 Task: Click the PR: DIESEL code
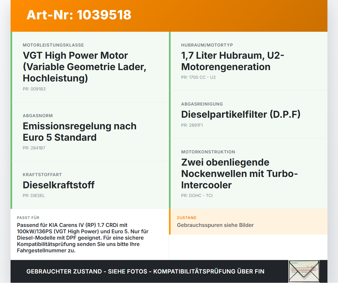click(34, 195)
